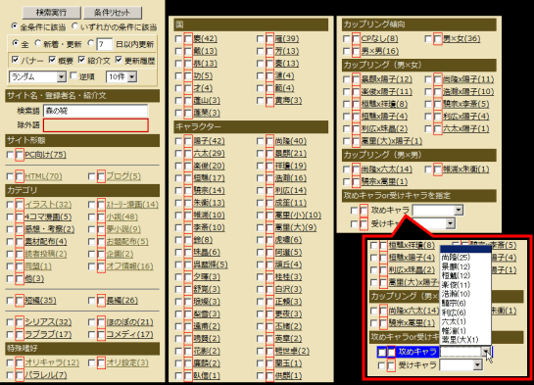This screenshot has width=534, height=385.
Task: Tick the red exclude box for 他(3)
Action: tap(20, 279)
